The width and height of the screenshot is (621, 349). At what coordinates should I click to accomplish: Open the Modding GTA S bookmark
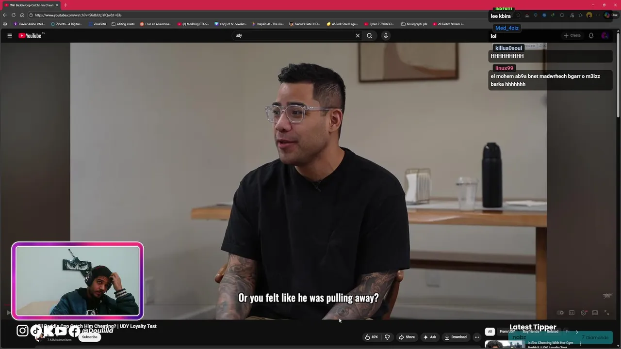[193, 24]
